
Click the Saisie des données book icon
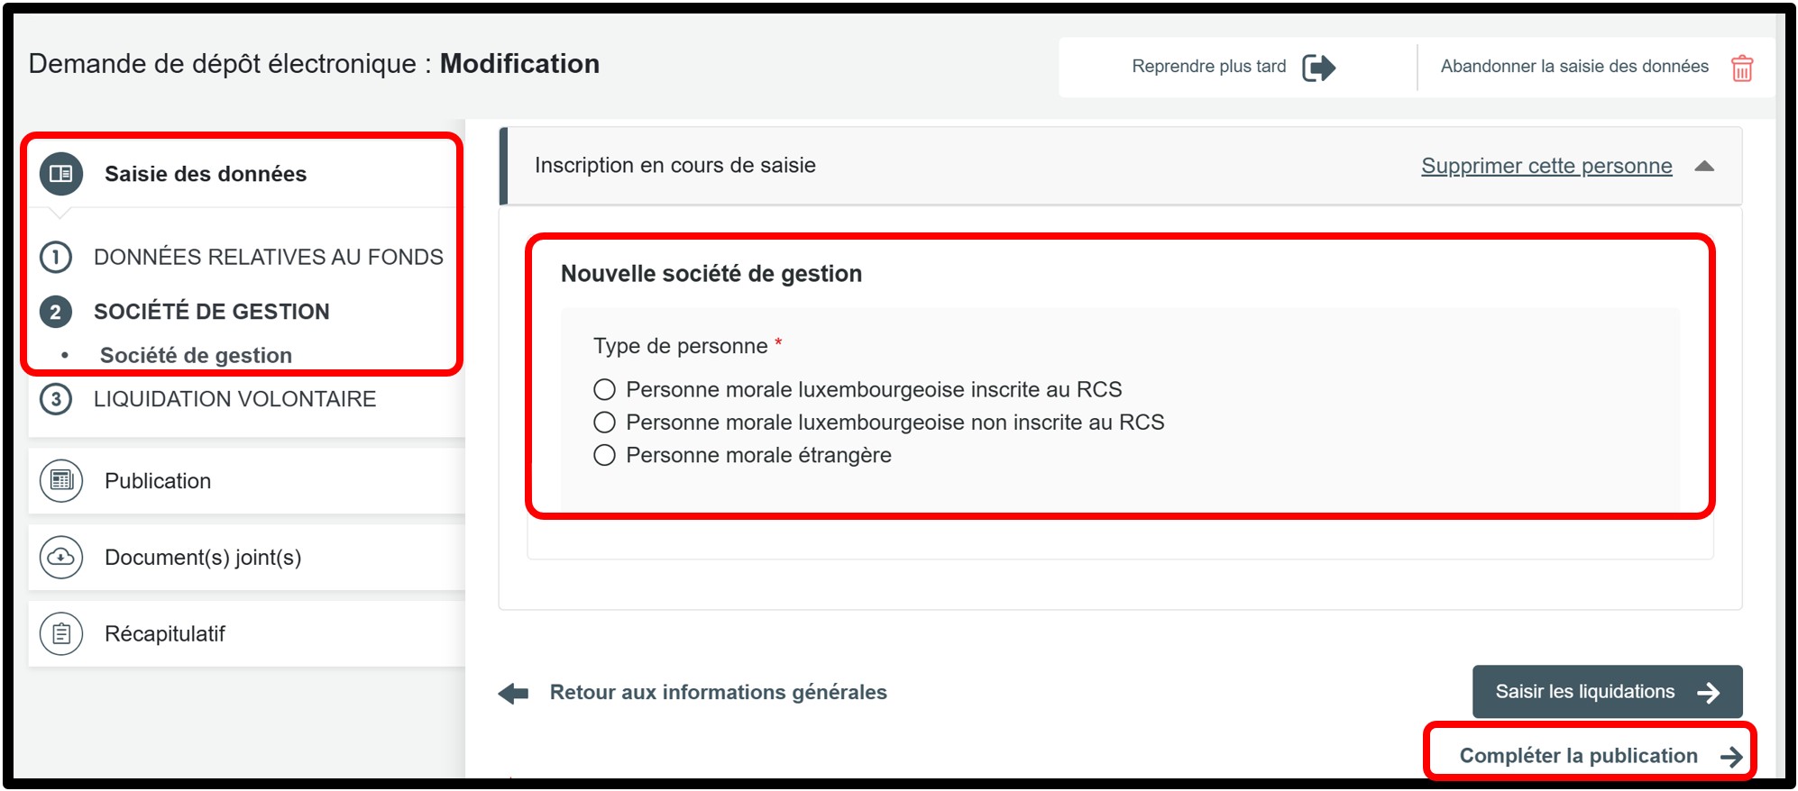pos(61,174)
